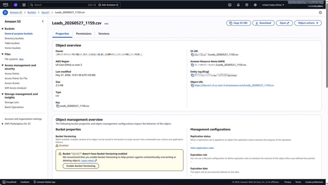Go to skyvia1 breadcrumb
This screenshot has width=328, height=185.
[45, 13]
